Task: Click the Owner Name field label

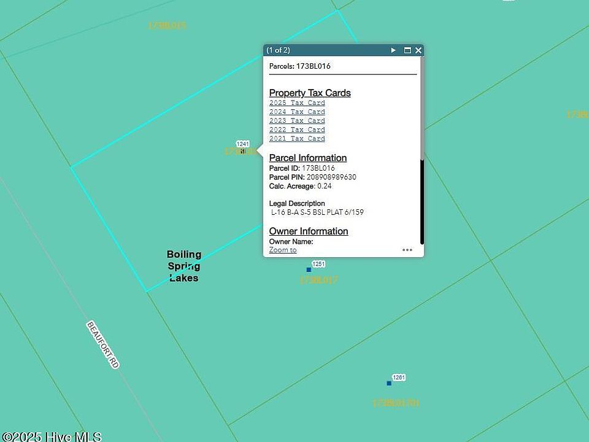Action: (291, 242)
